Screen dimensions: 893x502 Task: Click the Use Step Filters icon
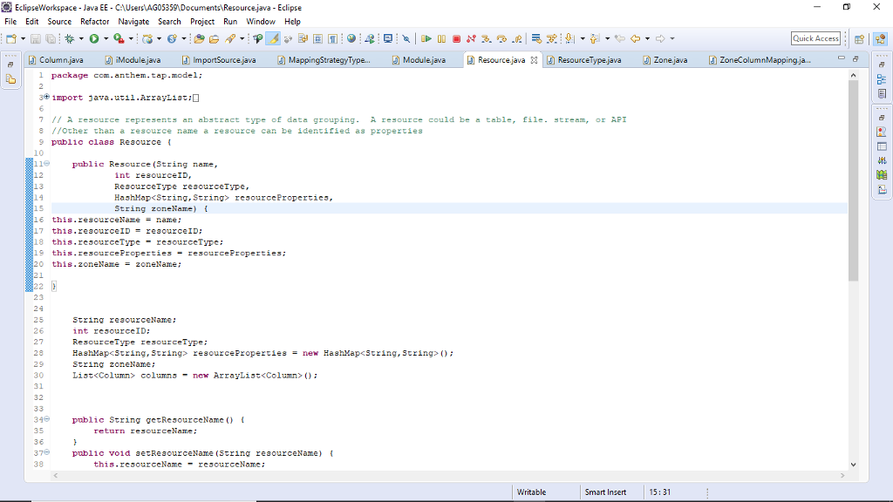pos(551,38)
